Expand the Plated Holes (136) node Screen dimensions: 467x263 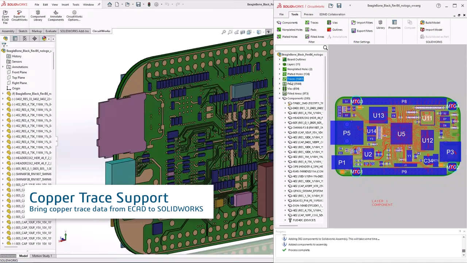(x=280, y=74)
